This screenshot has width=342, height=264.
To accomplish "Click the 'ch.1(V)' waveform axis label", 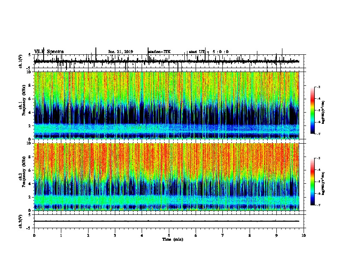I will [x=21, y=61].
